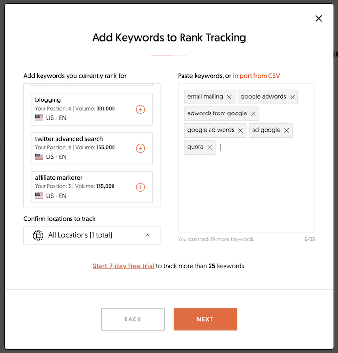Remove the google ad words tag

pyautogui.click(x=240, y=130)
